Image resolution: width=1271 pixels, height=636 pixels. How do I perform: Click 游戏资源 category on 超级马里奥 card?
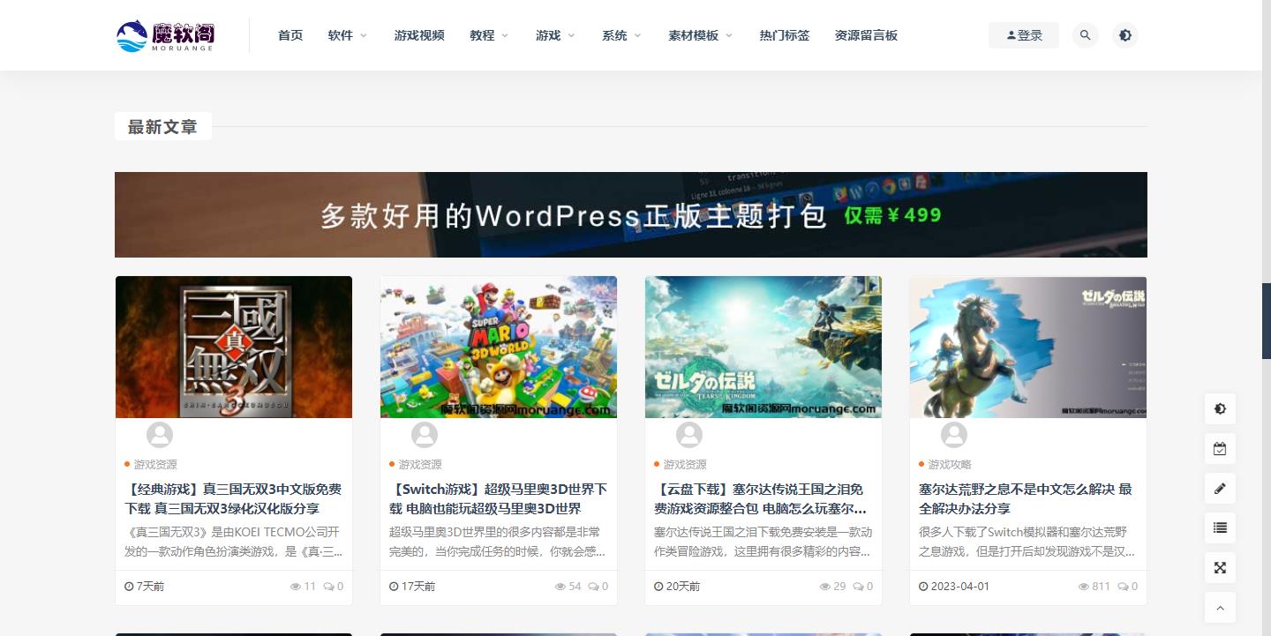point(420,464)
